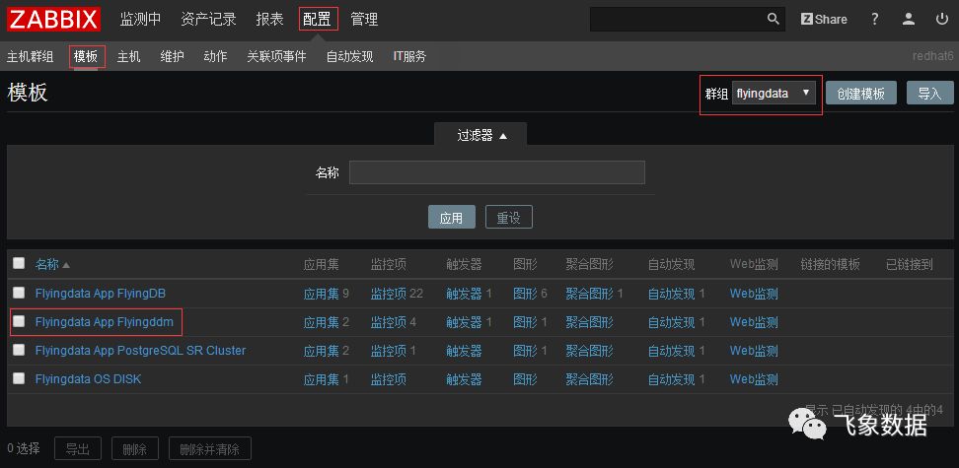
Task: Toggle the select-all checkbox in header
Action: 19,263
